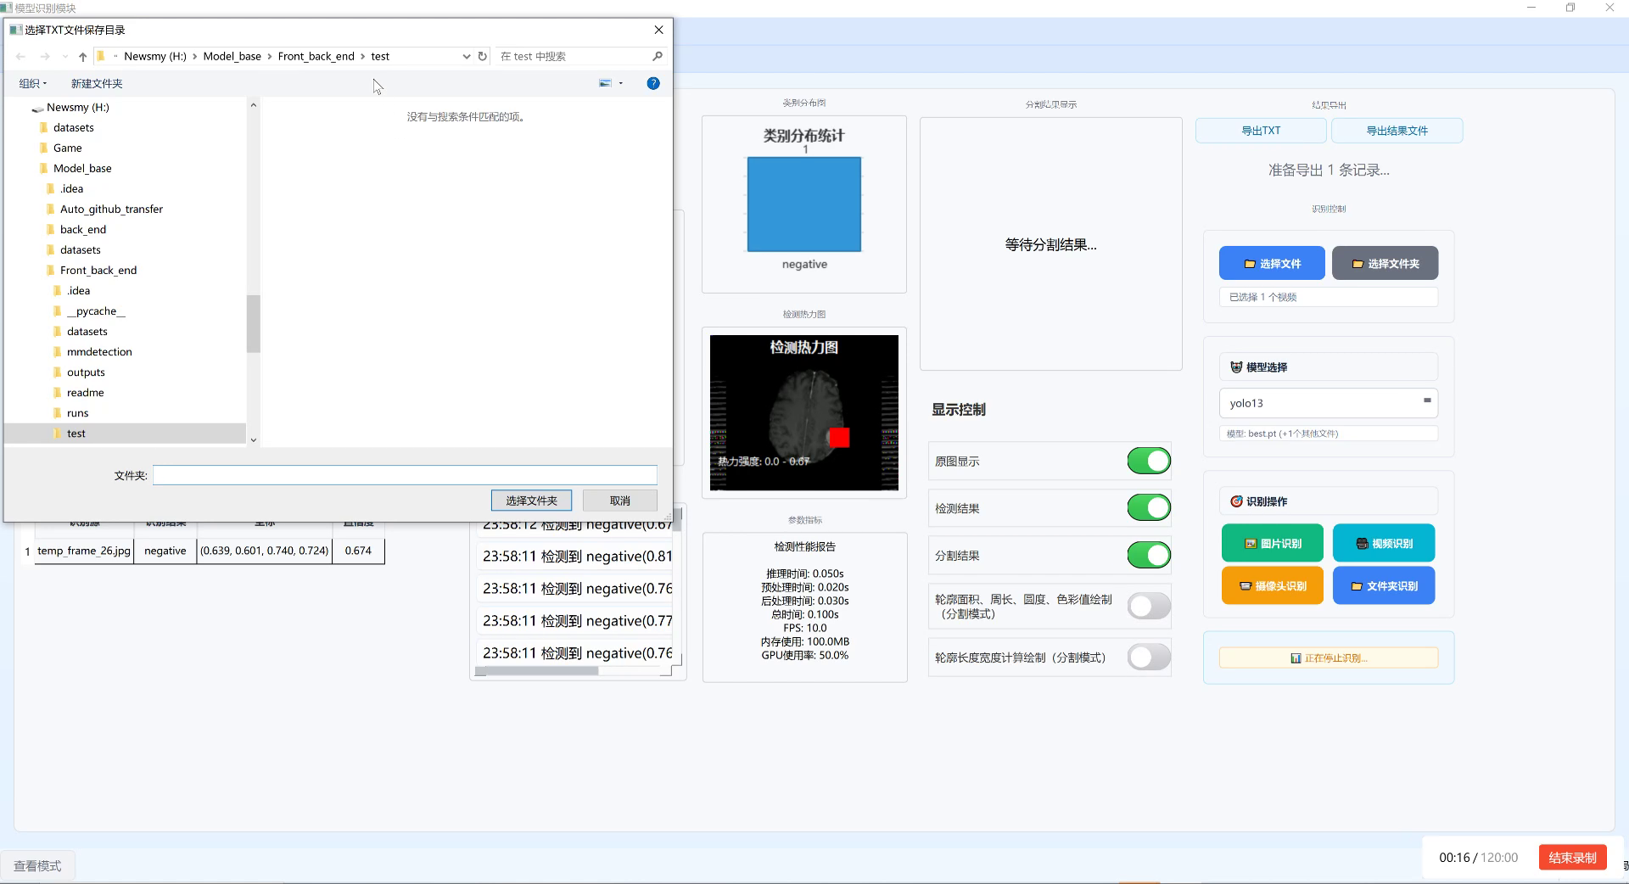This screenshot has width=1629, height=884.
Task: Enable the 轮廓长度宽度计算绘制 switch
Action: pos(1148,657)
